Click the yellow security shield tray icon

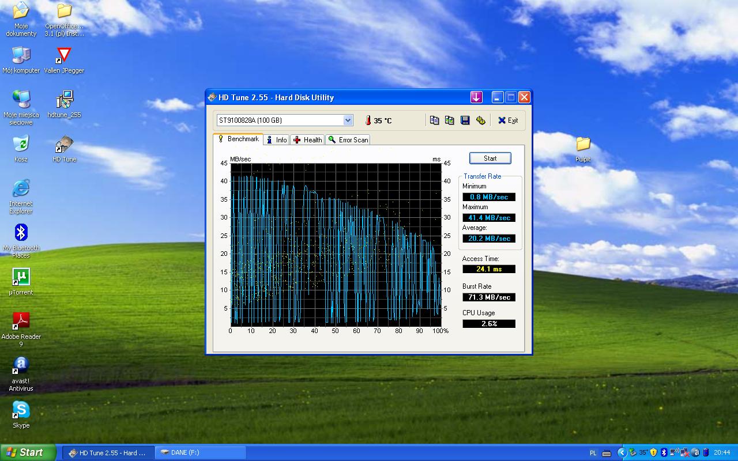[x=653, y=453]
